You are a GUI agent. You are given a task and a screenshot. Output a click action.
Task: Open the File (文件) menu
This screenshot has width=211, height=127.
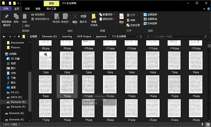click(6, 9)
